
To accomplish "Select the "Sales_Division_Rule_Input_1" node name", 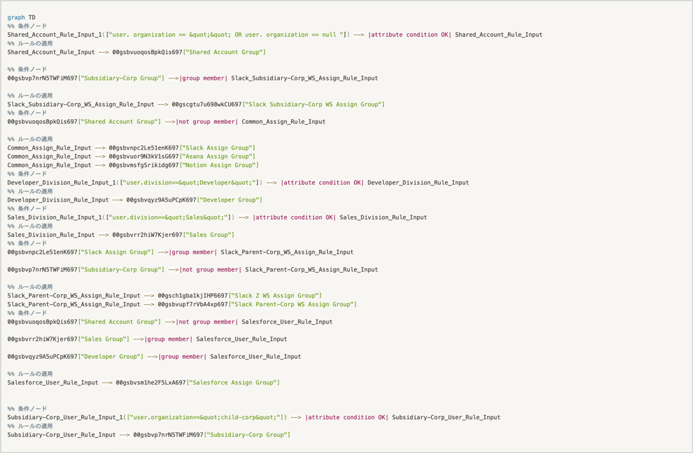I will (54, 217).
